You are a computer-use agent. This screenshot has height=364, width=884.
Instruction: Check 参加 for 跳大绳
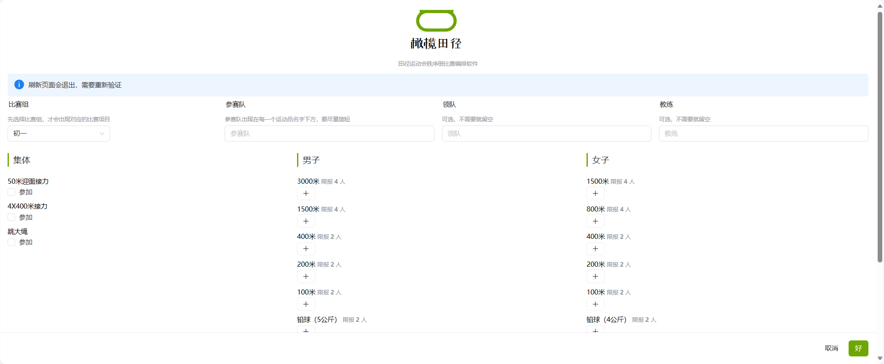11,242
